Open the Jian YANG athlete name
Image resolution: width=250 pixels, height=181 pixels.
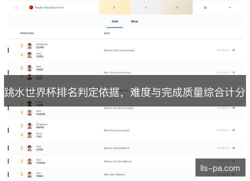tap(39, 174)
